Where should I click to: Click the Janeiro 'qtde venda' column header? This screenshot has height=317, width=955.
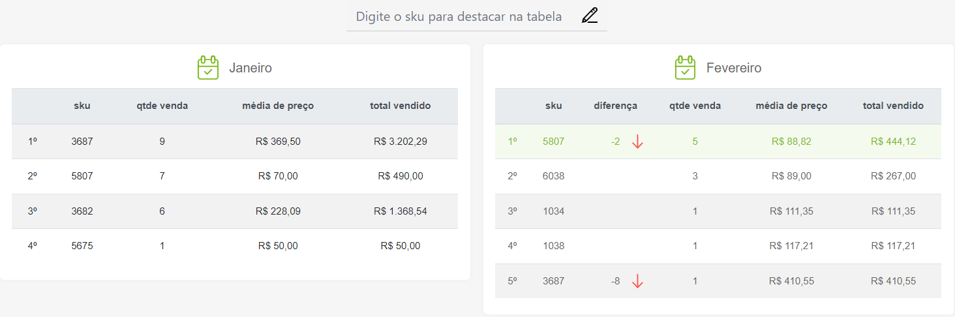pyautogui.click(x=162, y=106)
